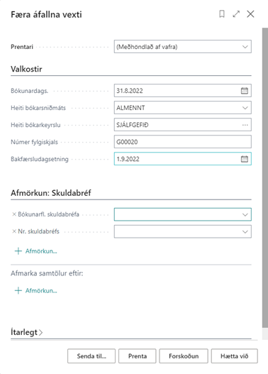
Task: Expand dialog using the diagonal arrows icon
Action: pyautogui.click(x=236, y=14)
